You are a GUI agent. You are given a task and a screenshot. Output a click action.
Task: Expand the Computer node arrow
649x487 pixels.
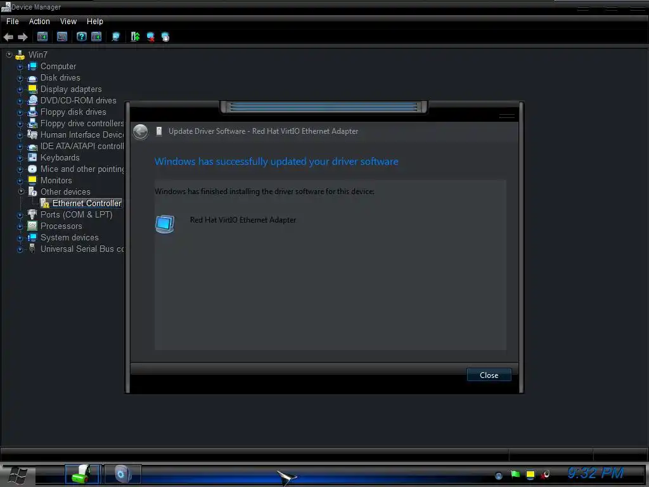(20, 67)
